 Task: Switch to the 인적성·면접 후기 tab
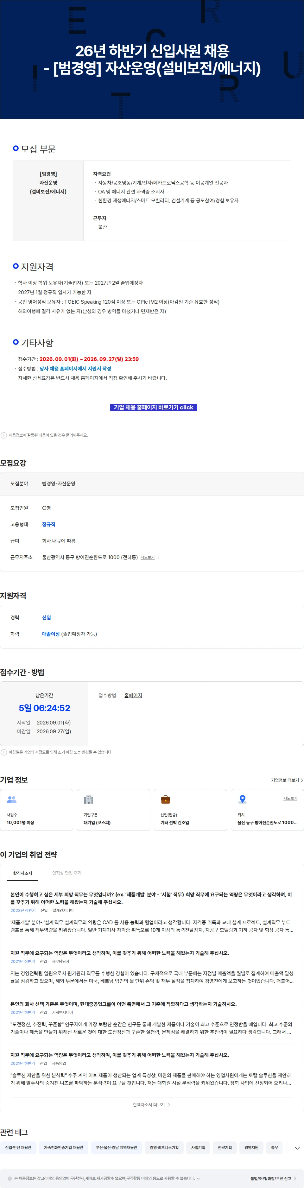pos(67,873)
